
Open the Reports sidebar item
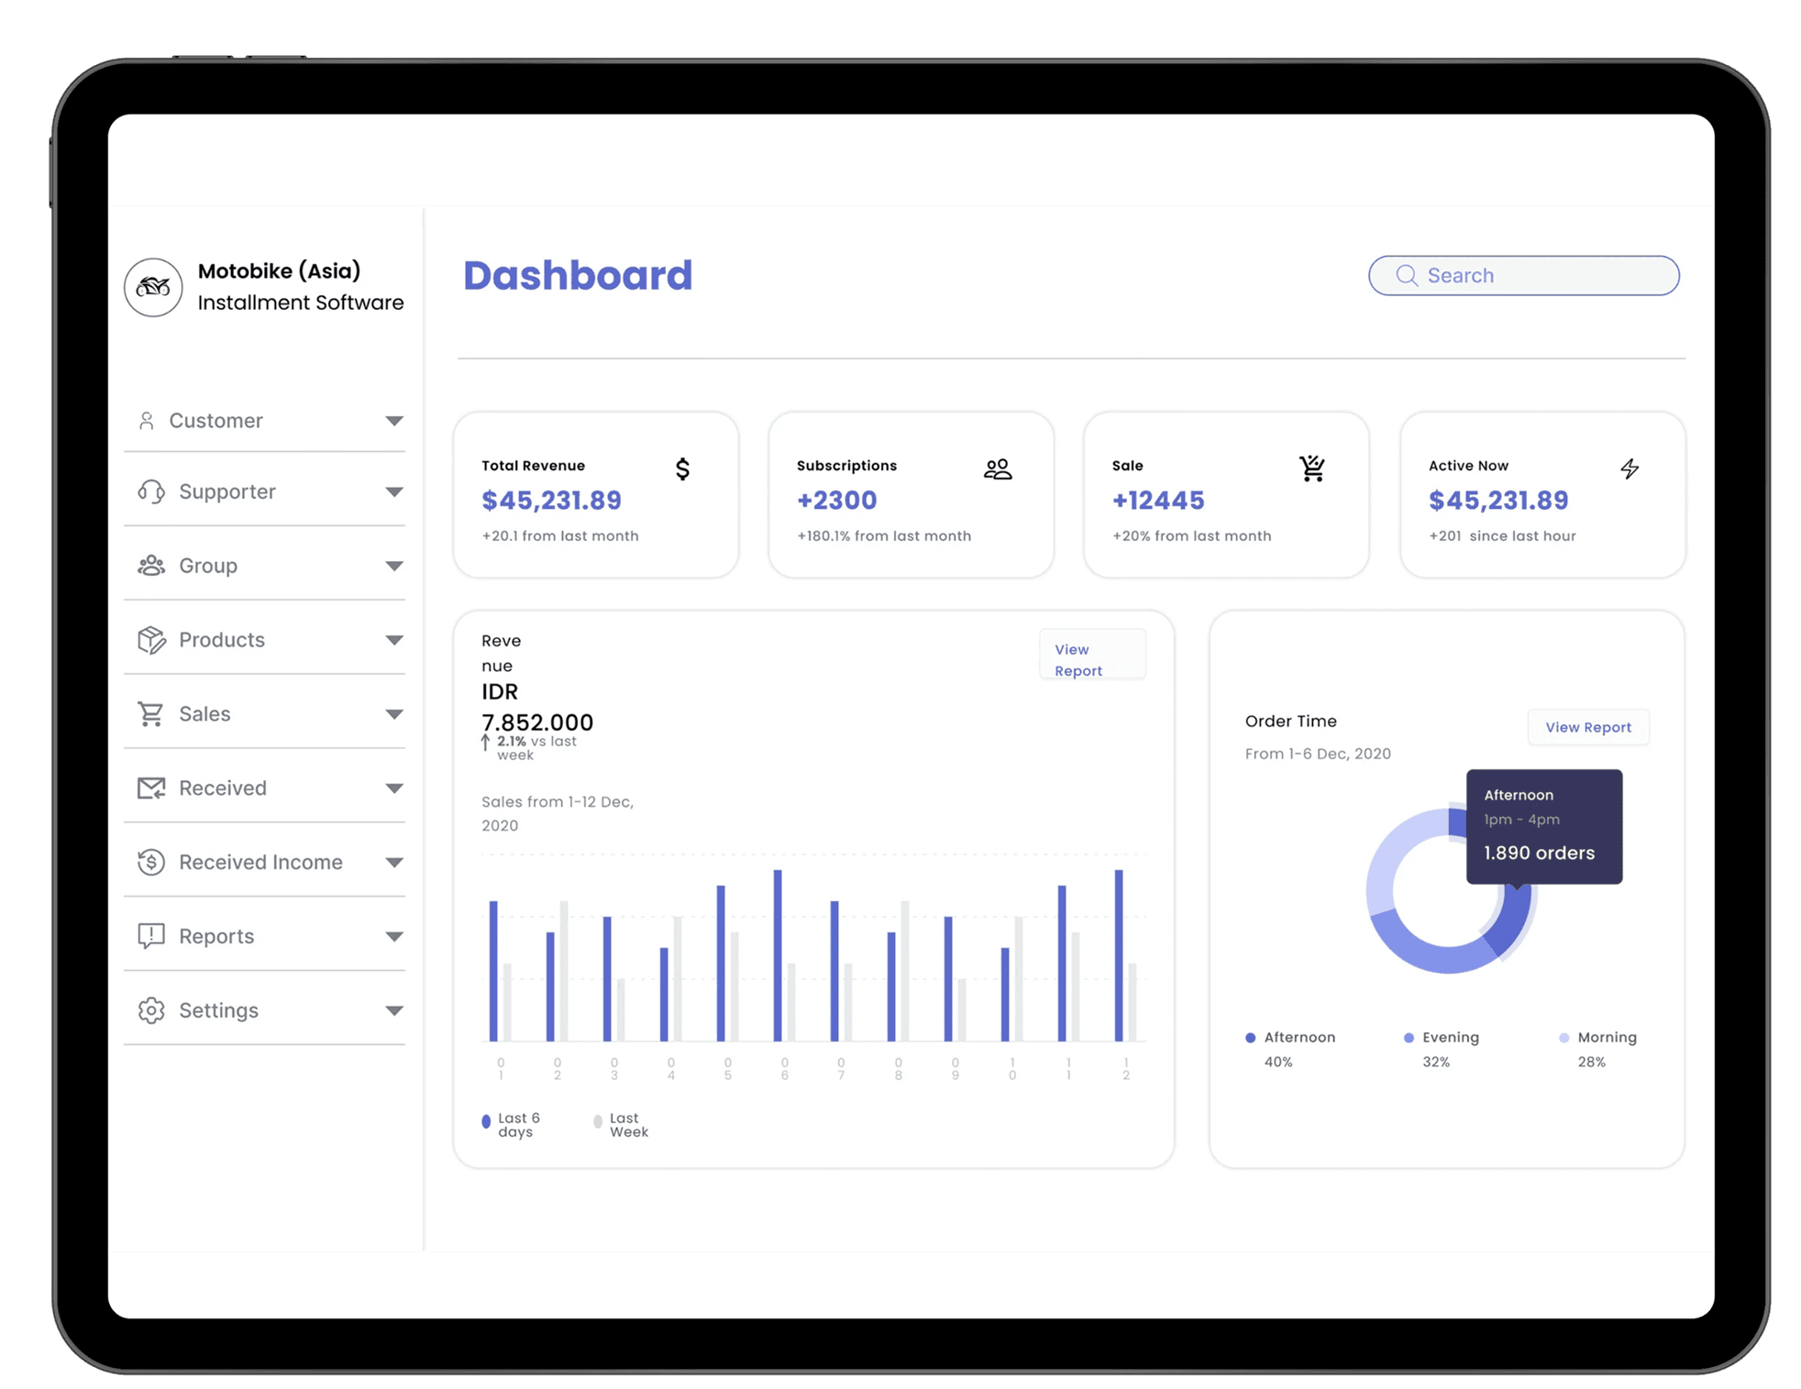click(264, 936)
